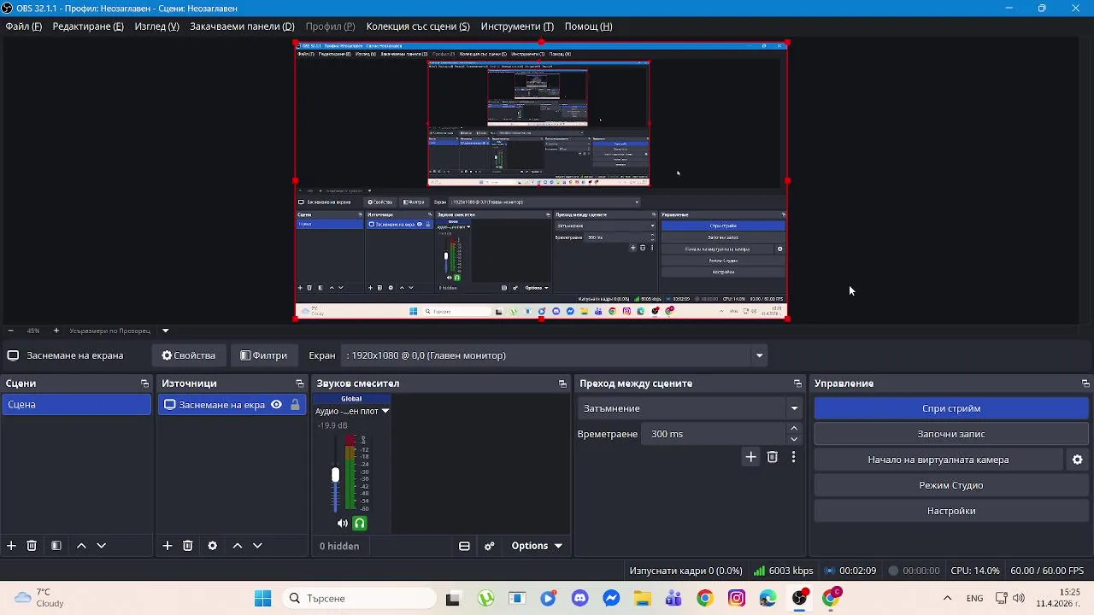
Task: Open advanced audio properties gears icon
Action: click(x=489, y=546)
